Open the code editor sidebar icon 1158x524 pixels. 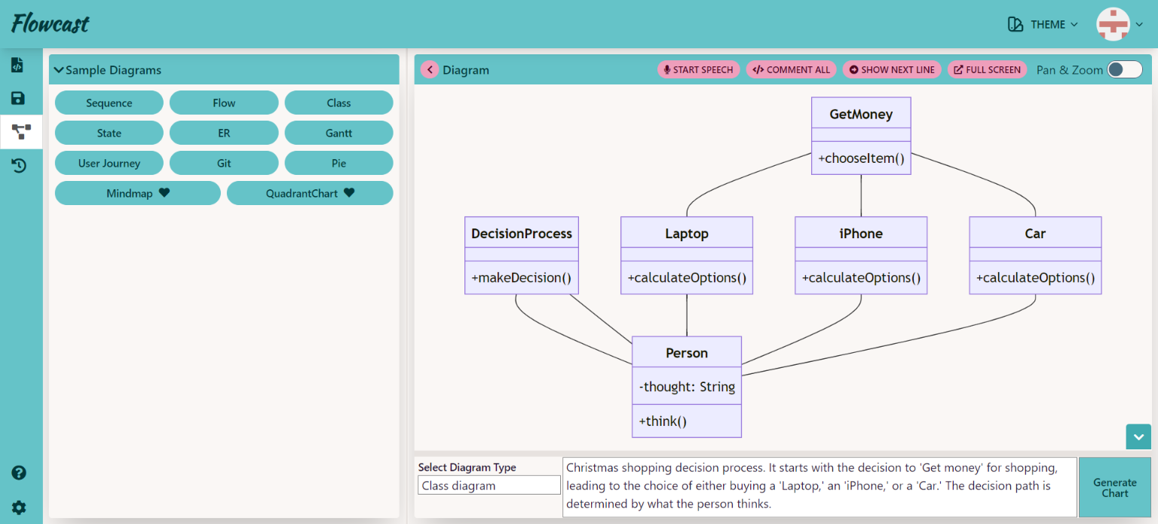[x=17, y=65]
